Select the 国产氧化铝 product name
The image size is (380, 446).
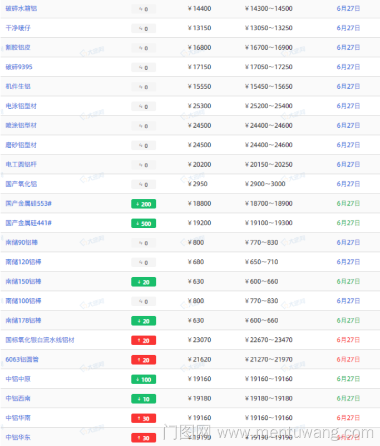(x=21, y=184)
